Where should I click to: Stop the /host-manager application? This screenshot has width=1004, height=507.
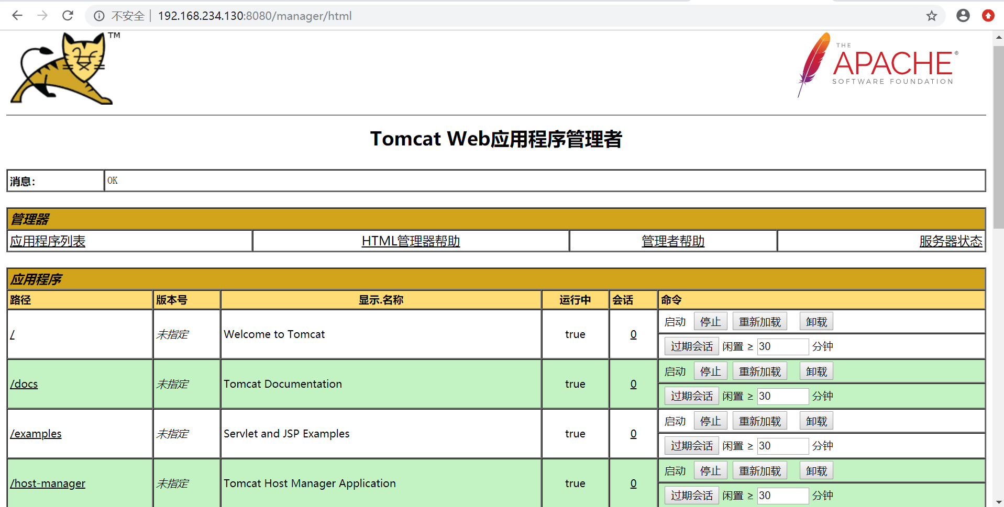click(710, 471)
